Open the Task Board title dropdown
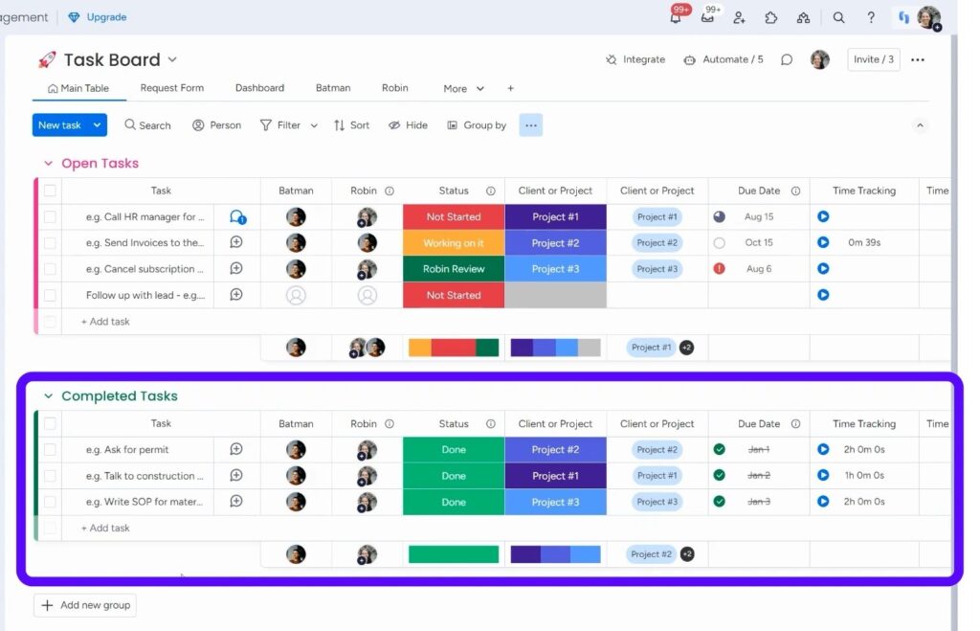Viewport: 980px width, 631px height. pos(171,59)
